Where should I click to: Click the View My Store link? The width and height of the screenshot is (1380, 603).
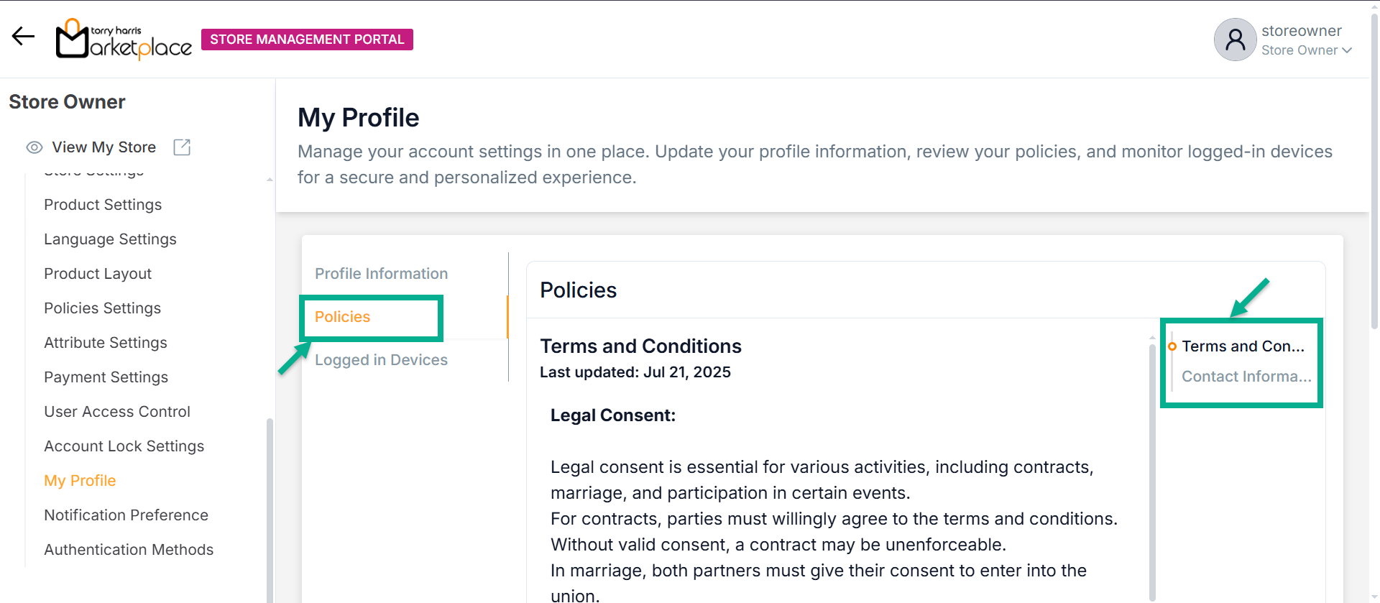[x=103, y=147]
